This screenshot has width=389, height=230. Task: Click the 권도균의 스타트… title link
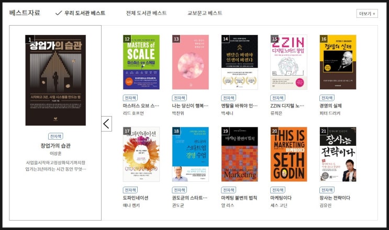[190, 198]
